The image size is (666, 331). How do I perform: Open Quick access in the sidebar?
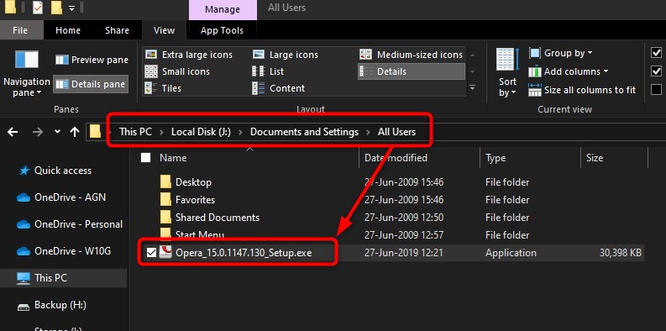coord(63,171)
